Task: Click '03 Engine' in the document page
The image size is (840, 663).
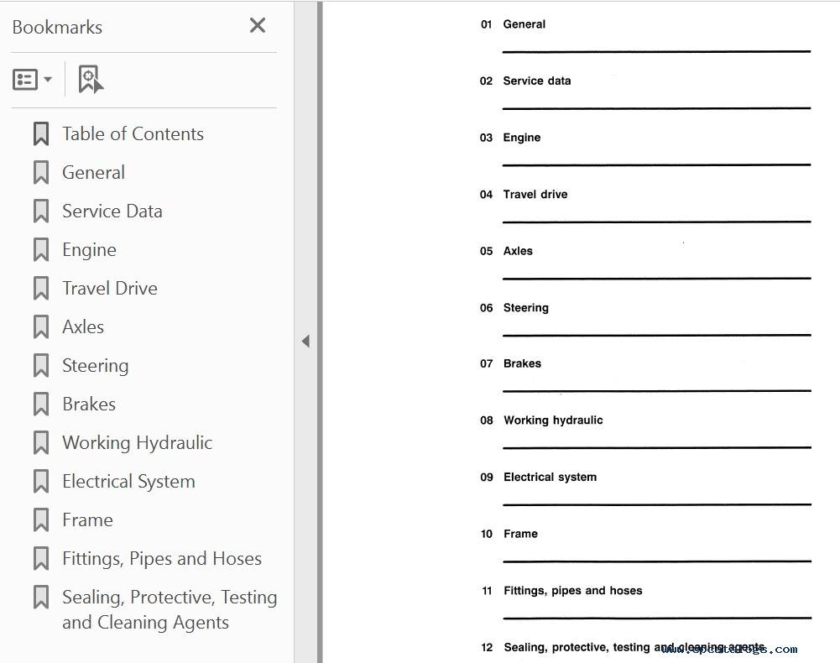Action: (x=510, y=138)
